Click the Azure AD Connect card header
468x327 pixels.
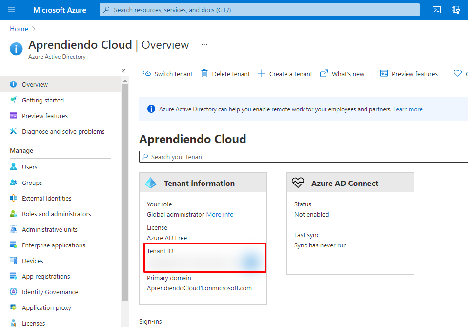pyautogui.click(x=350, y=183)
